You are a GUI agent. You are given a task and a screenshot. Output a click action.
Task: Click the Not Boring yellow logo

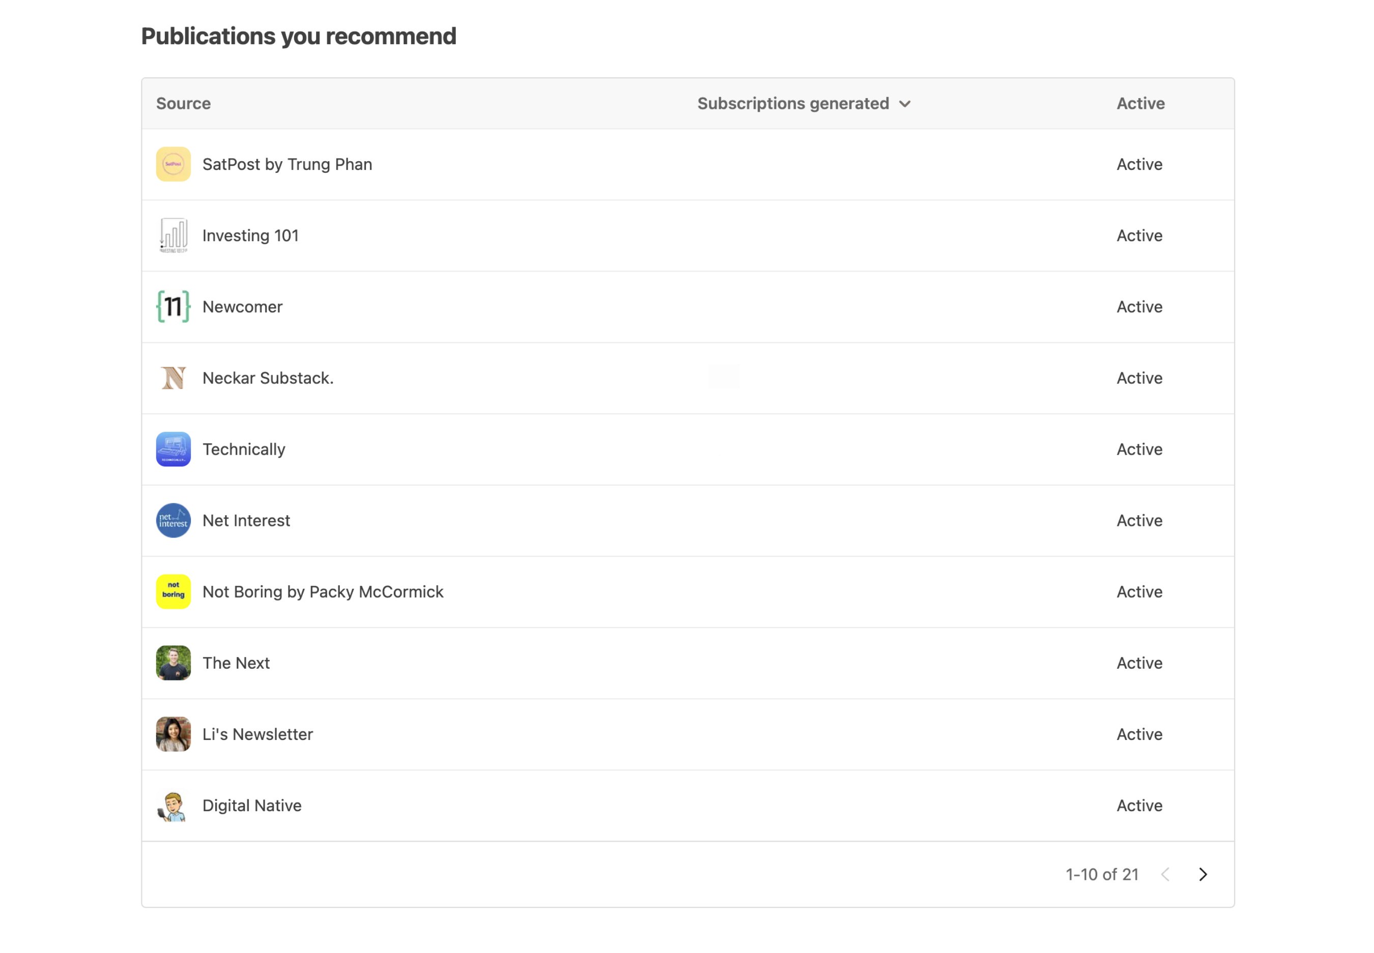click(x=173, y=591)
